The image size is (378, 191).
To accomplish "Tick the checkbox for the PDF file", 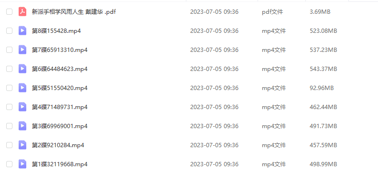I will [9, 11].
